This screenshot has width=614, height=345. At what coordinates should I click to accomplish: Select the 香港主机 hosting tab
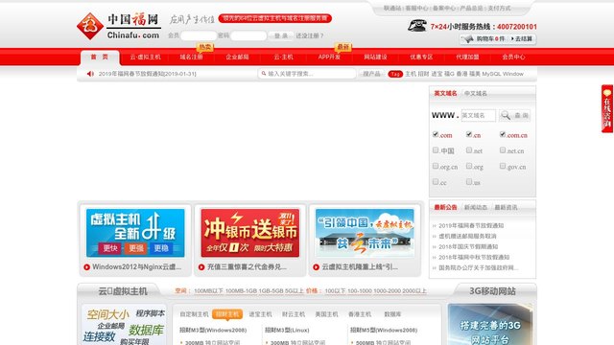pyautogui.click(x=360, y=314)
